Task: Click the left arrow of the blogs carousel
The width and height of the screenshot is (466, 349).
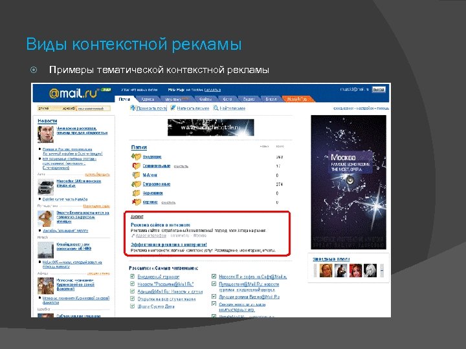Action: coord(315,271)
